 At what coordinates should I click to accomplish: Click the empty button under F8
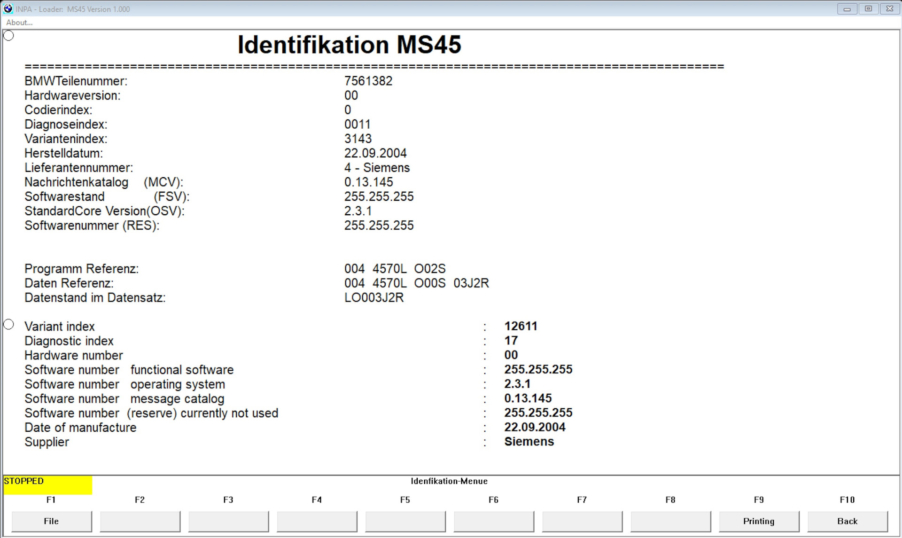tap(670, 521)
